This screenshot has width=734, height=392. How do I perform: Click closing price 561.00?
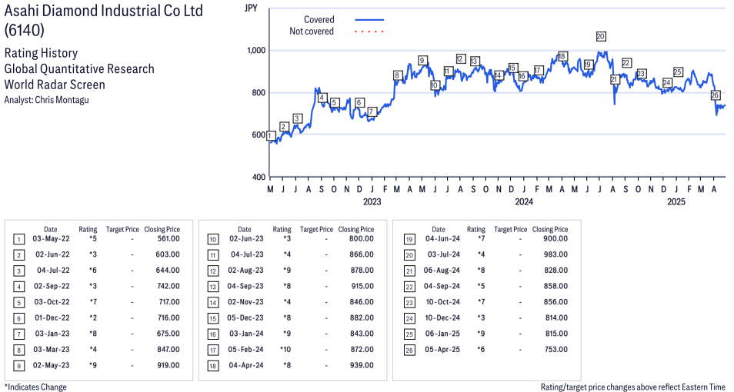coord(168,238)
